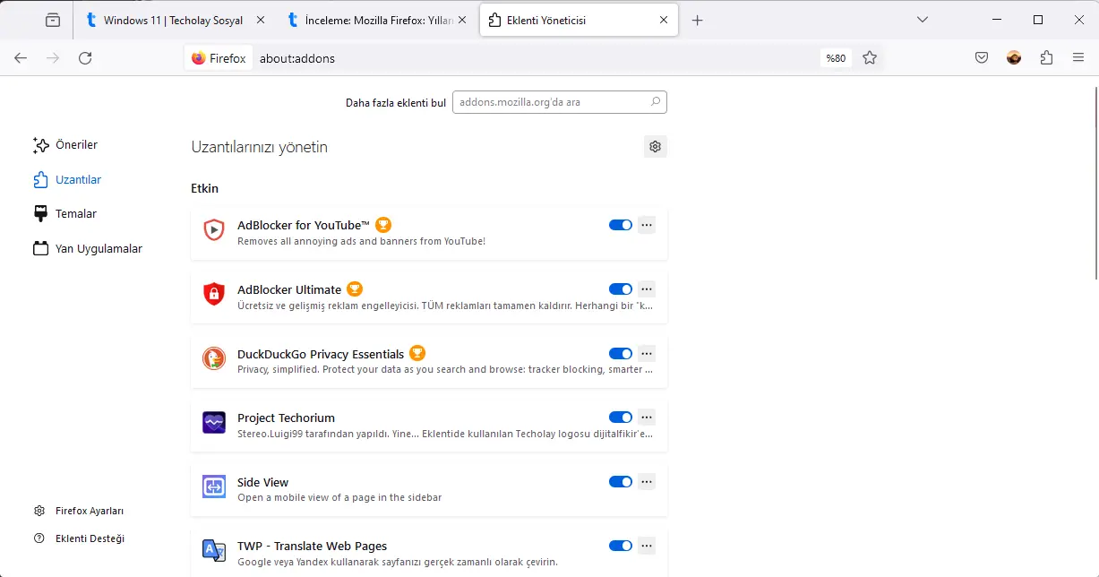The width and height of the screenshot is (1099, 577).
Task: Click the DuckDuckGo Privacy Essentials icon
Action: pos(213,358)
